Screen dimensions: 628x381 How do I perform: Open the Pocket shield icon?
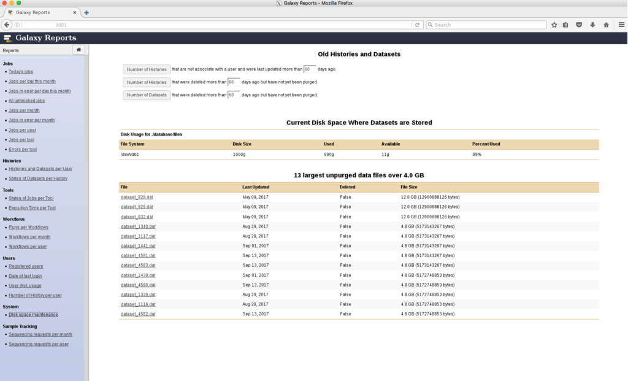pos(579,25)
